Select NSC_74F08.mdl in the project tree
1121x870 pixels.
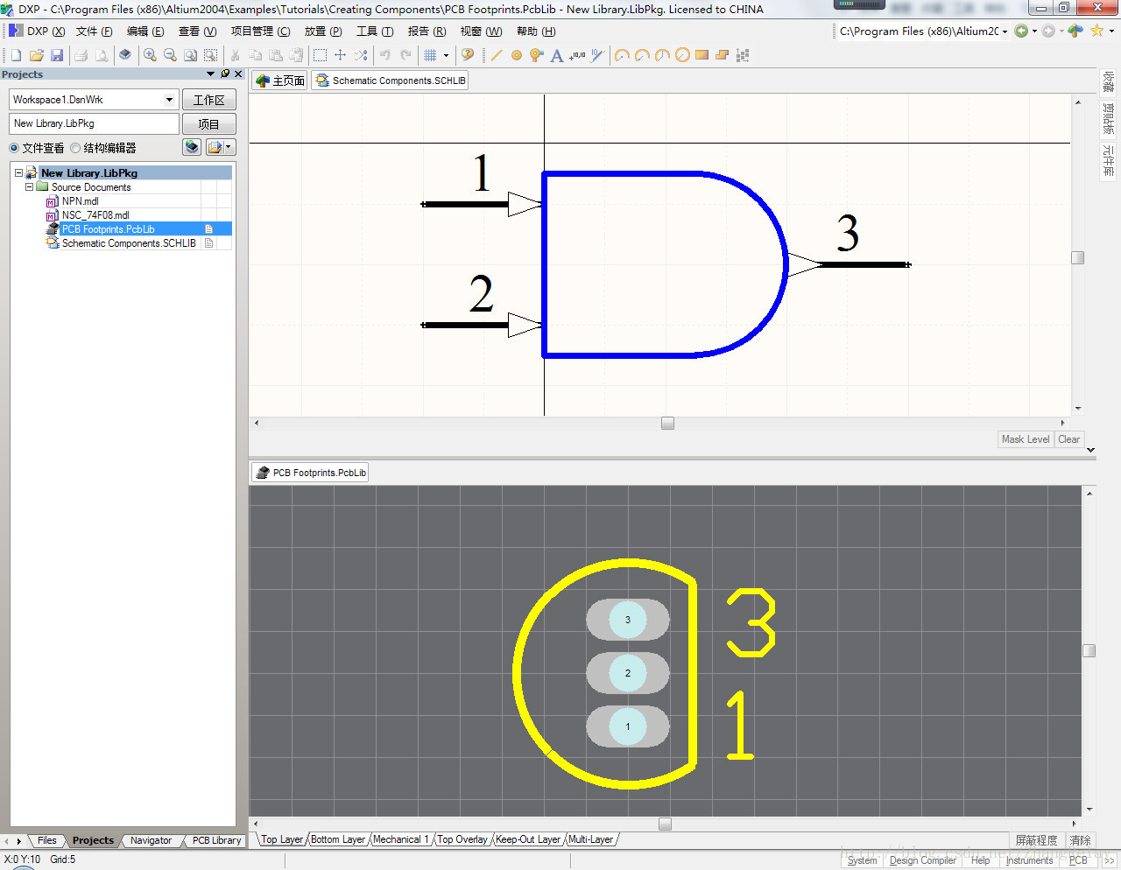[x=95, y=215]
